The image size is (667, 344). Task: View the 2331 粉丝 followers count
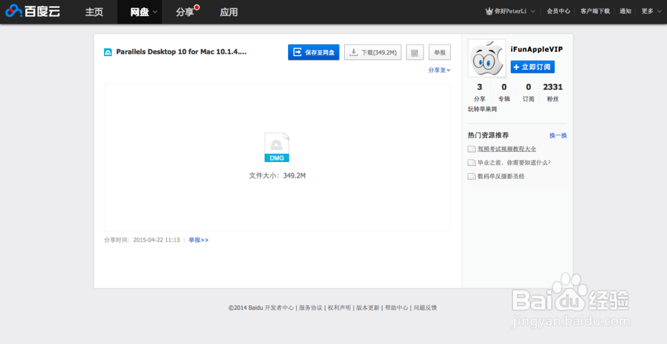coord(553,92)
